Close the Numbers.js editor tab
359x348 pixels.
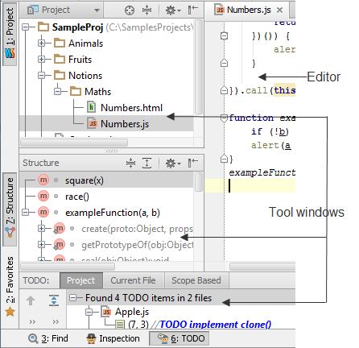click(x=279, y=10)
